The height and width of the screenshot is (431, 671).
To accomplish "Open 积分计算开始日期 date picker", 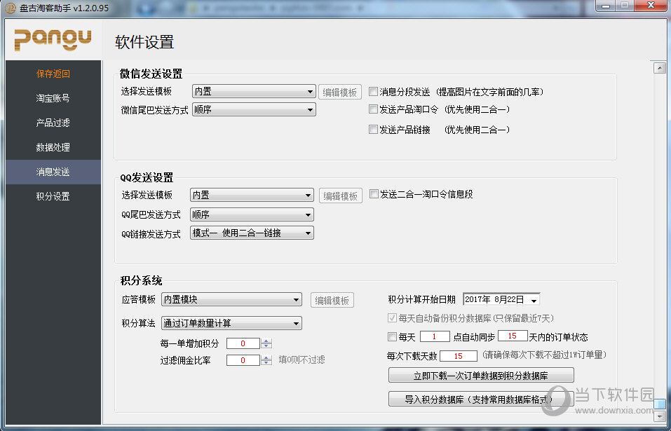I will 534,300.
